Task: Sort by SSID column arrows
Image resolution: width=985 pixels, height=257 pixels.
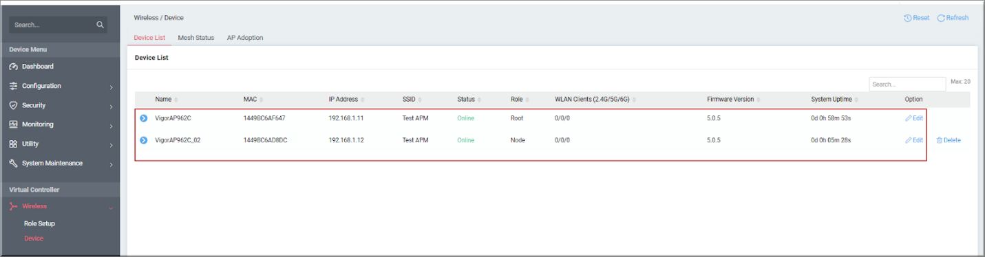Action: point(420,100)
